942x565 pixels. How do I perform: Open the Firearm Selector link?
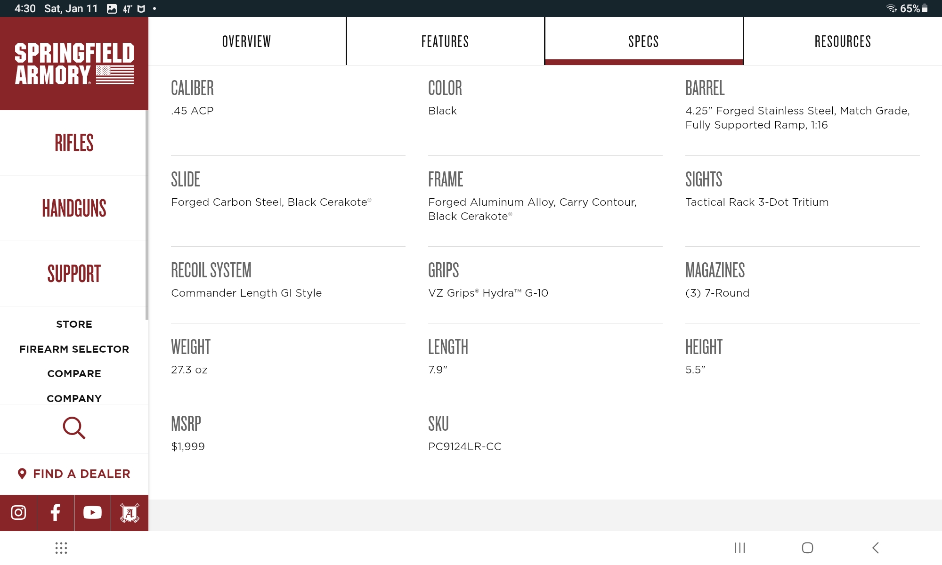point(74,349)
